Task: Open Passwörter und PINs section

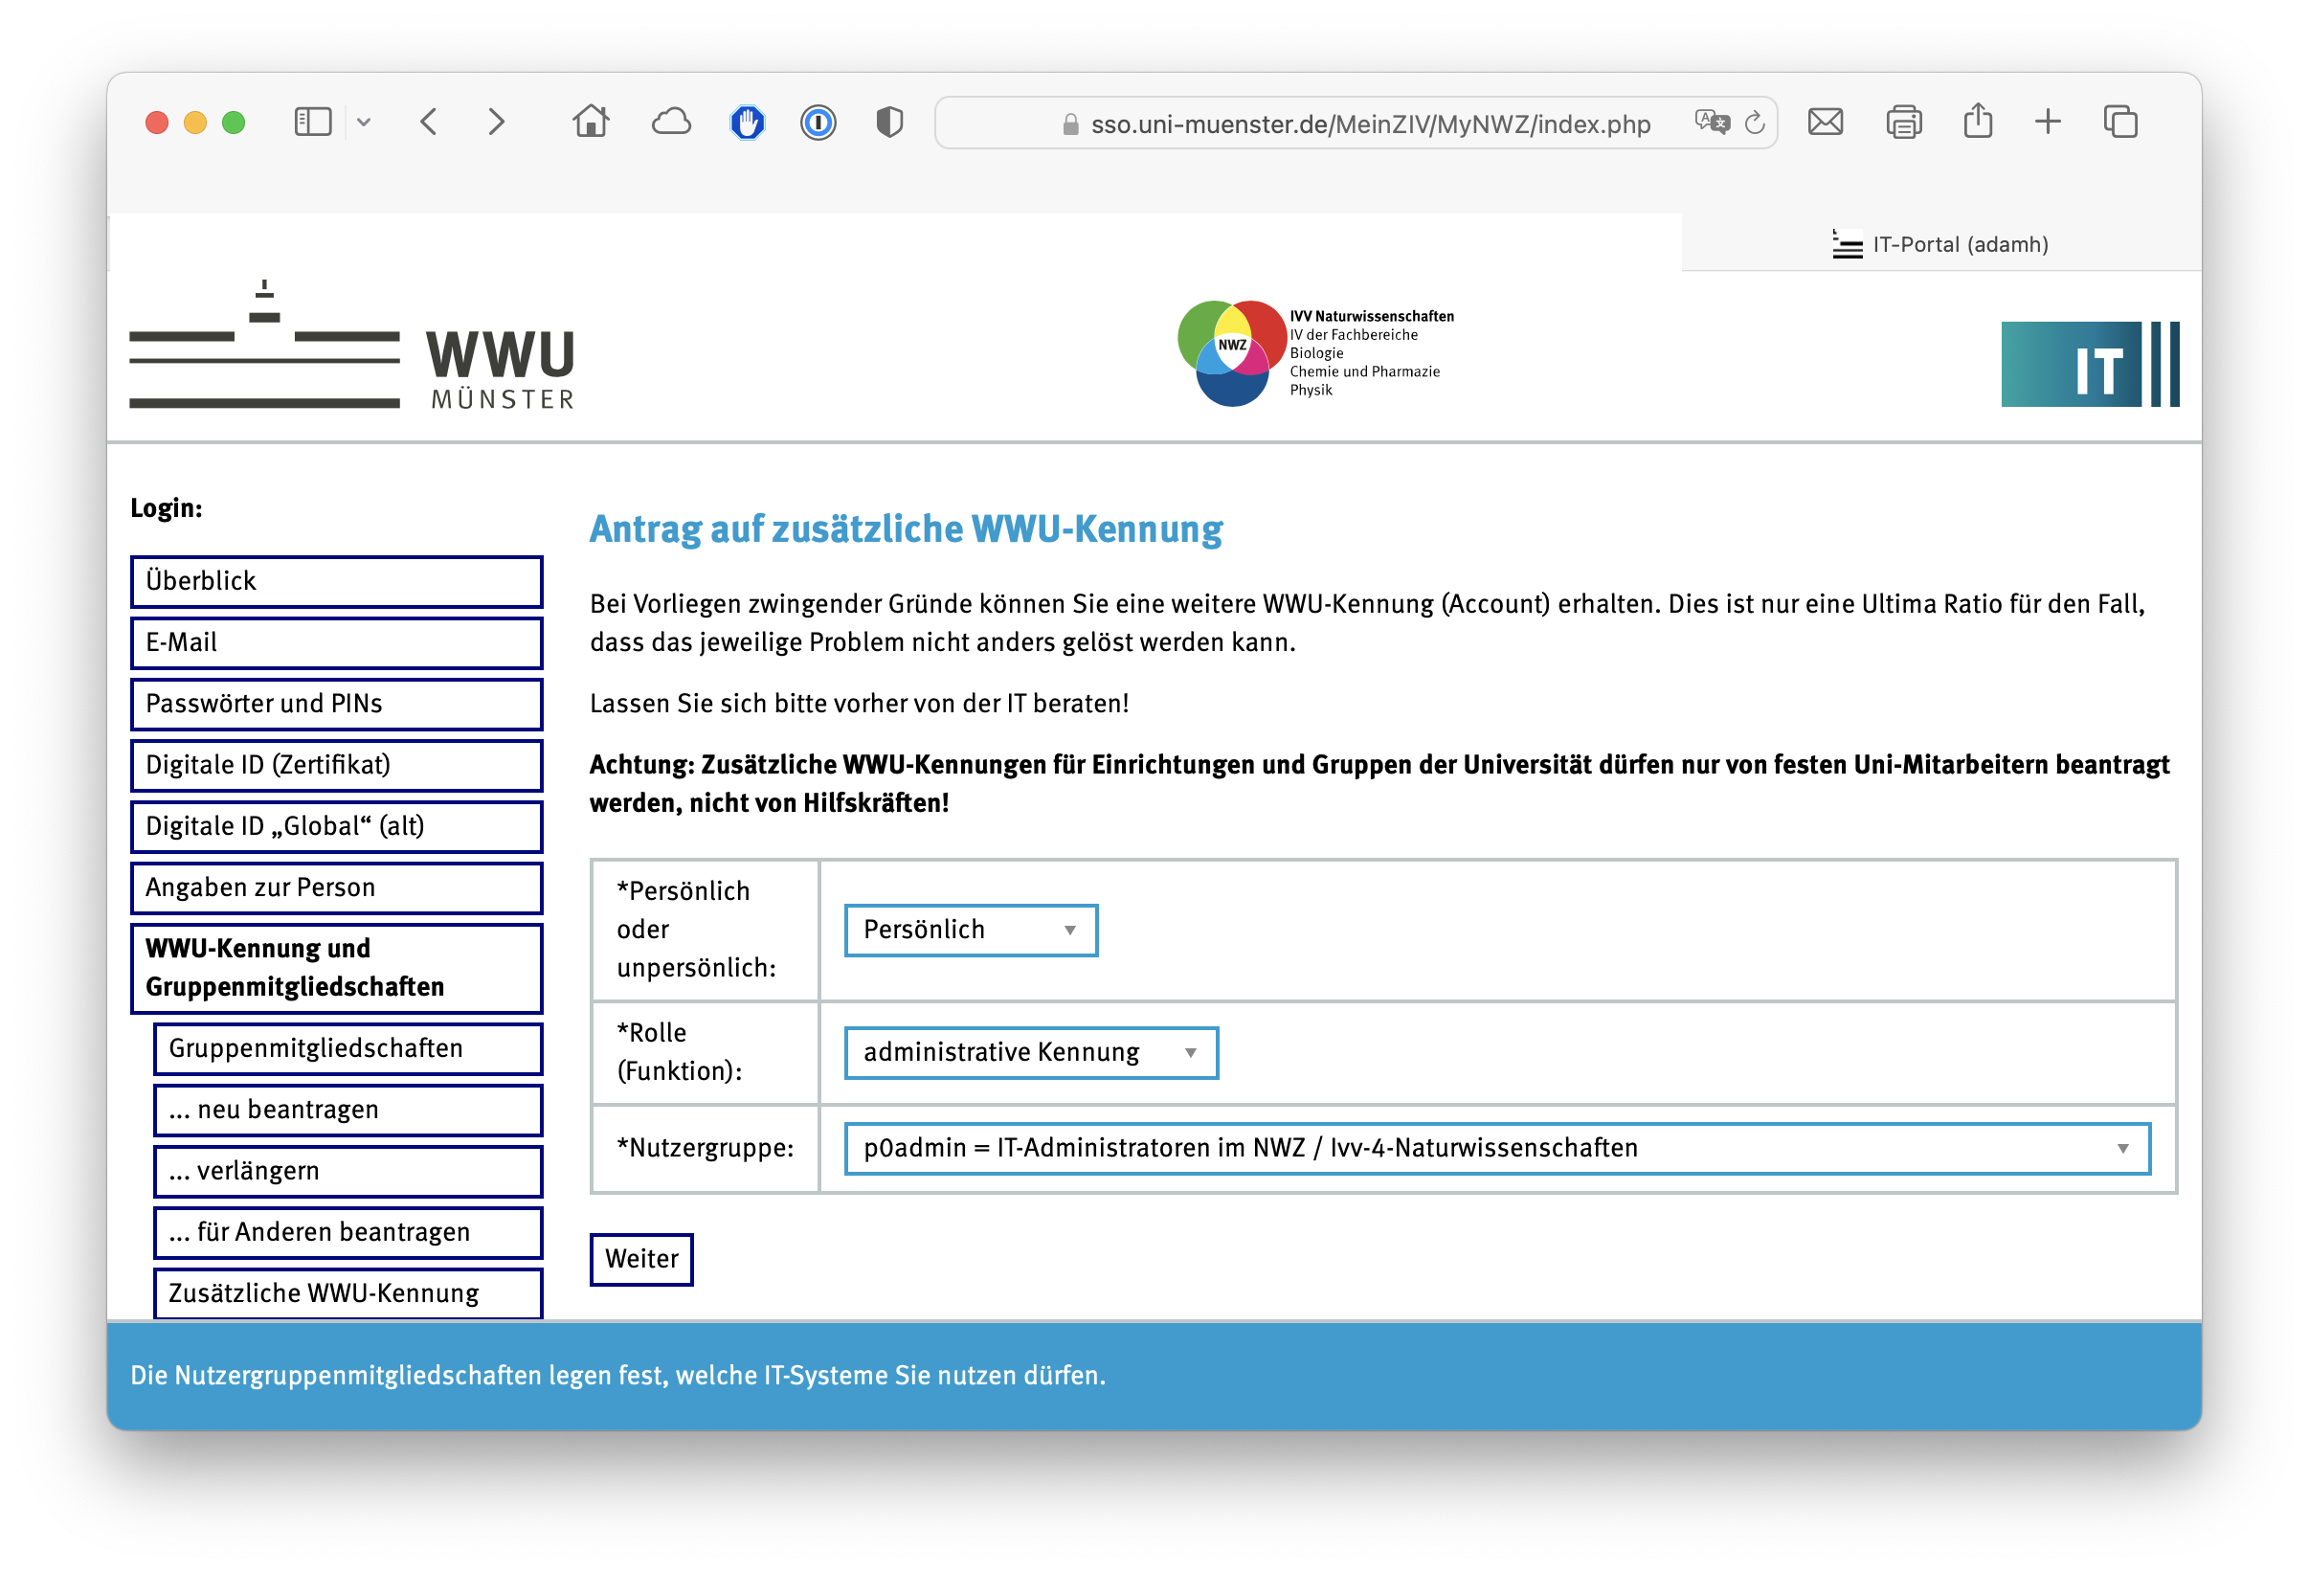Action: point(336,705)
